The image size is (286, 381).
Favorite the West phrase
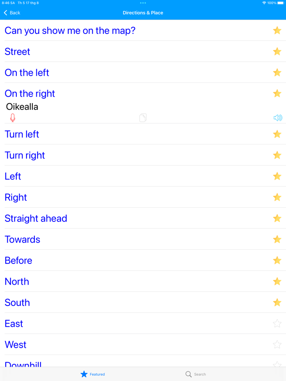277,344
